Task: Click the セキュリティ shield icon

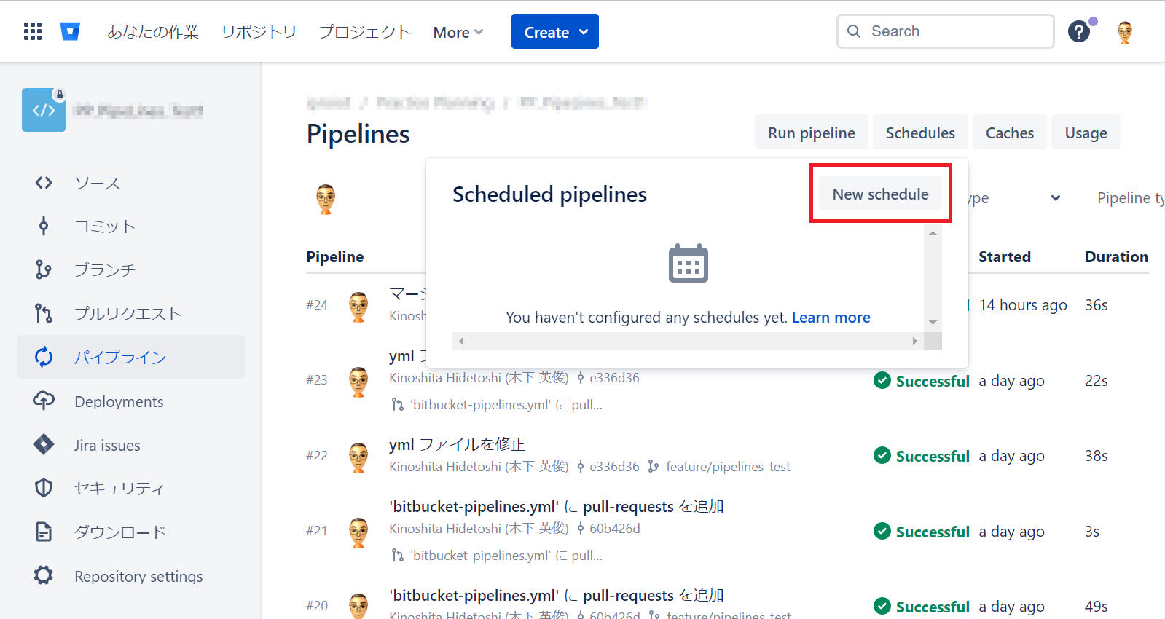Action: (44, 488)
